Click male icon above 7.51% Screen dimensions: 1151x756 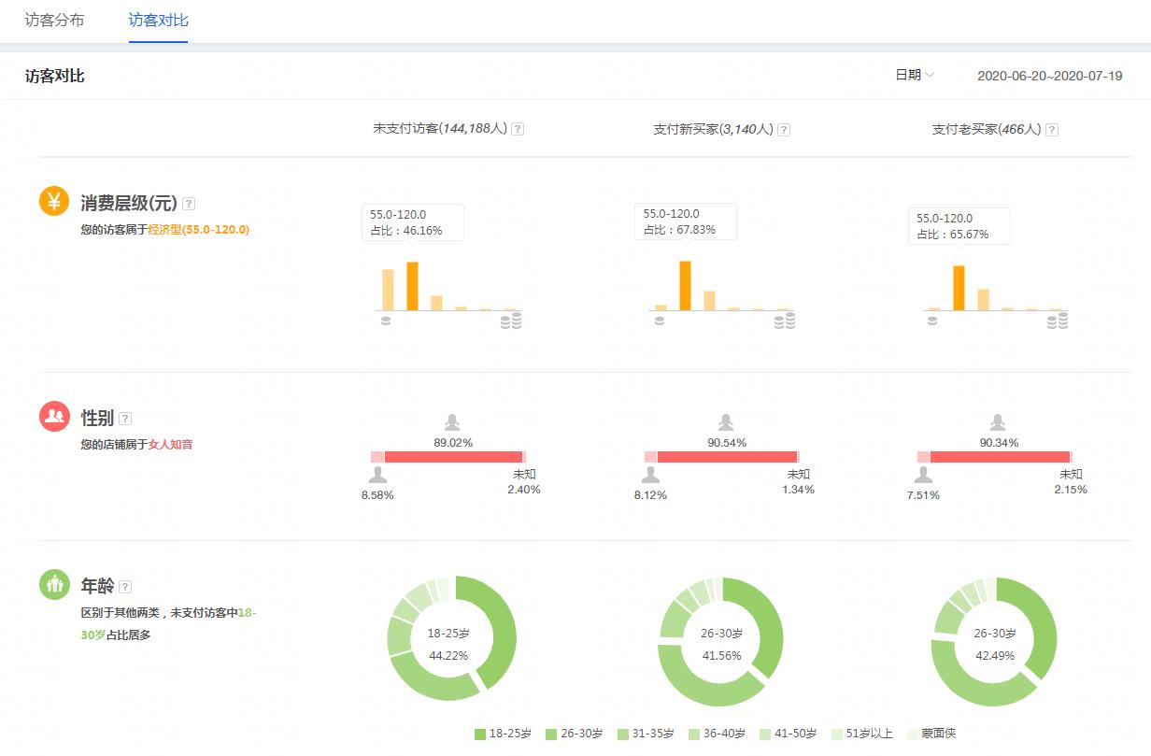point(922,475)
